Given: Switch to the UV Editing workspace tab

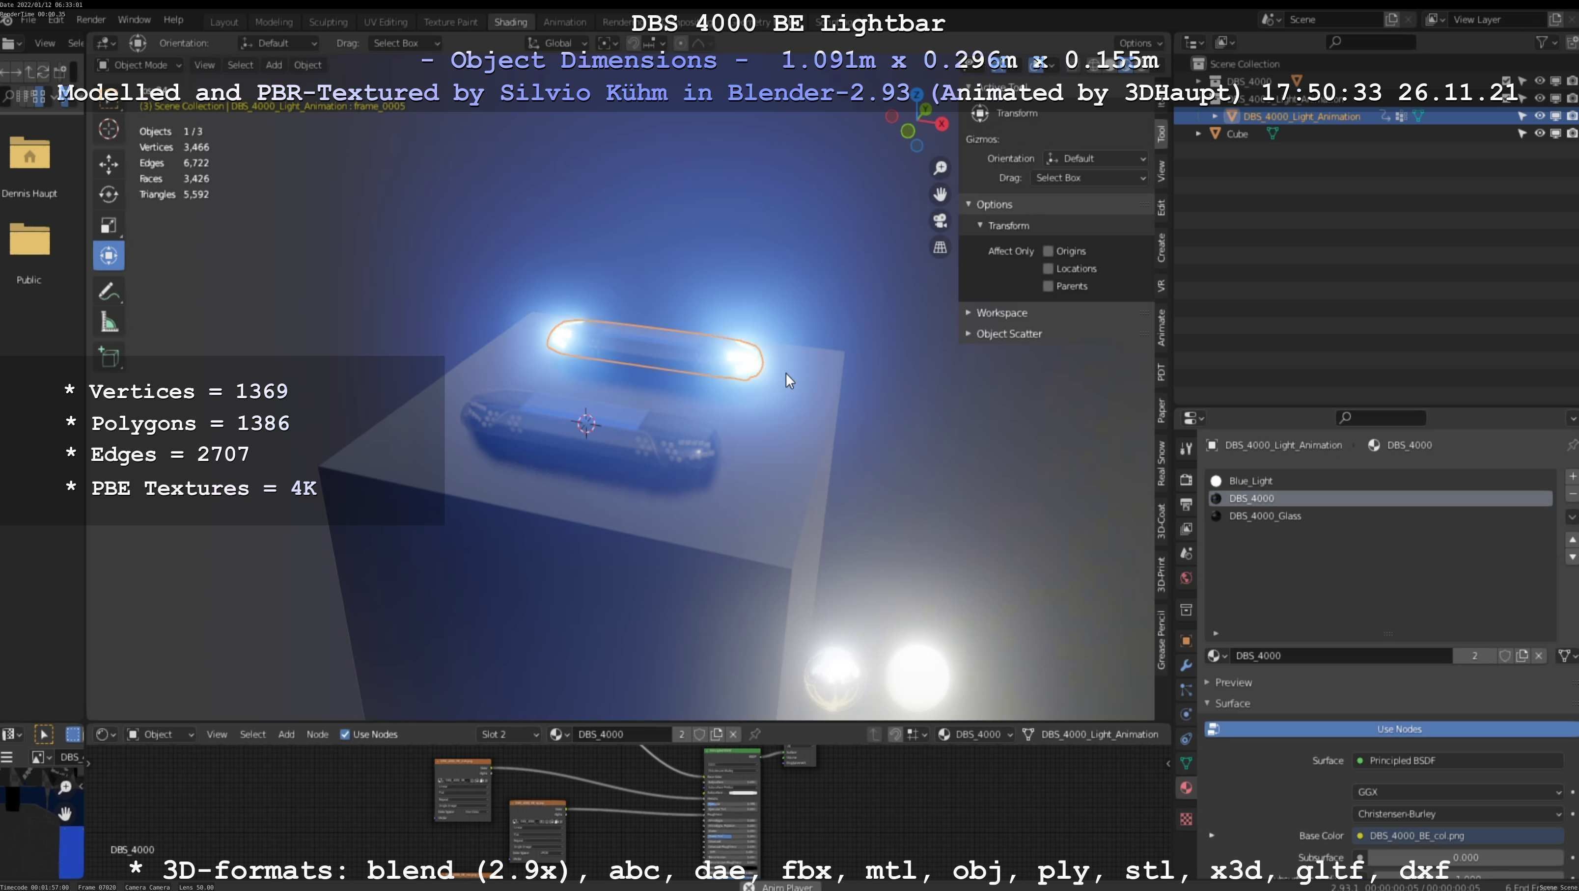Looking at the screenshot, I should [x=386, y=22].
